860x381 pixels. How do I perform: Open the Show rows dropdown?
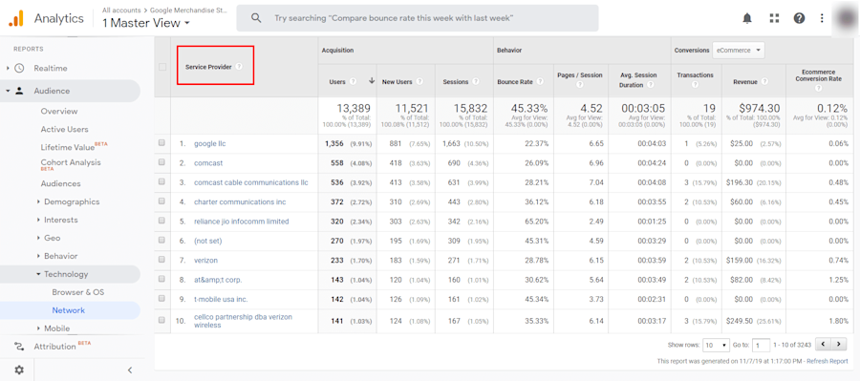pyautogui.click(x=717, y=345)
